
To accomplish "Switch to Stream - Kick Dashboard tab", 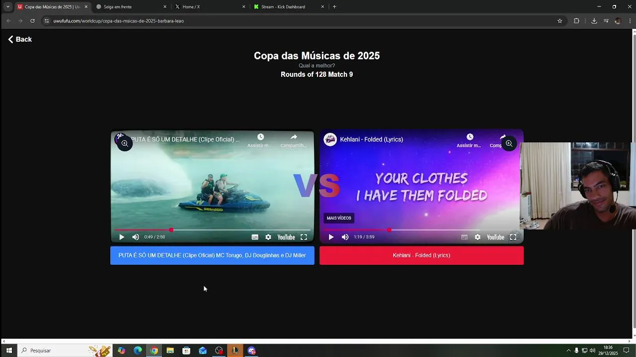I will [289, 7].
